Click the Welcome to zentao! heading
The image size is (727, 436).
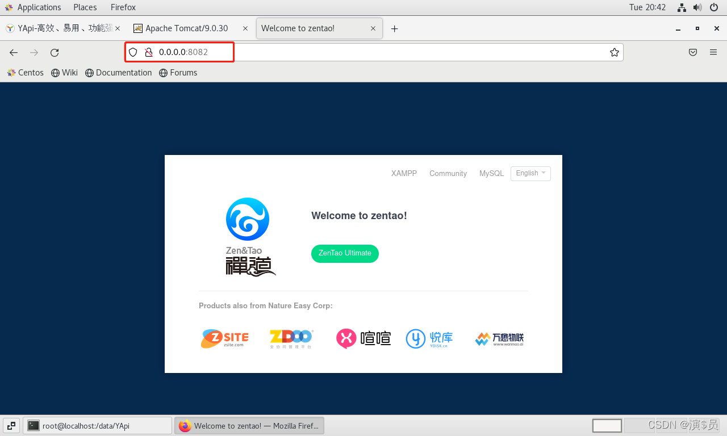tap(359, 216)
